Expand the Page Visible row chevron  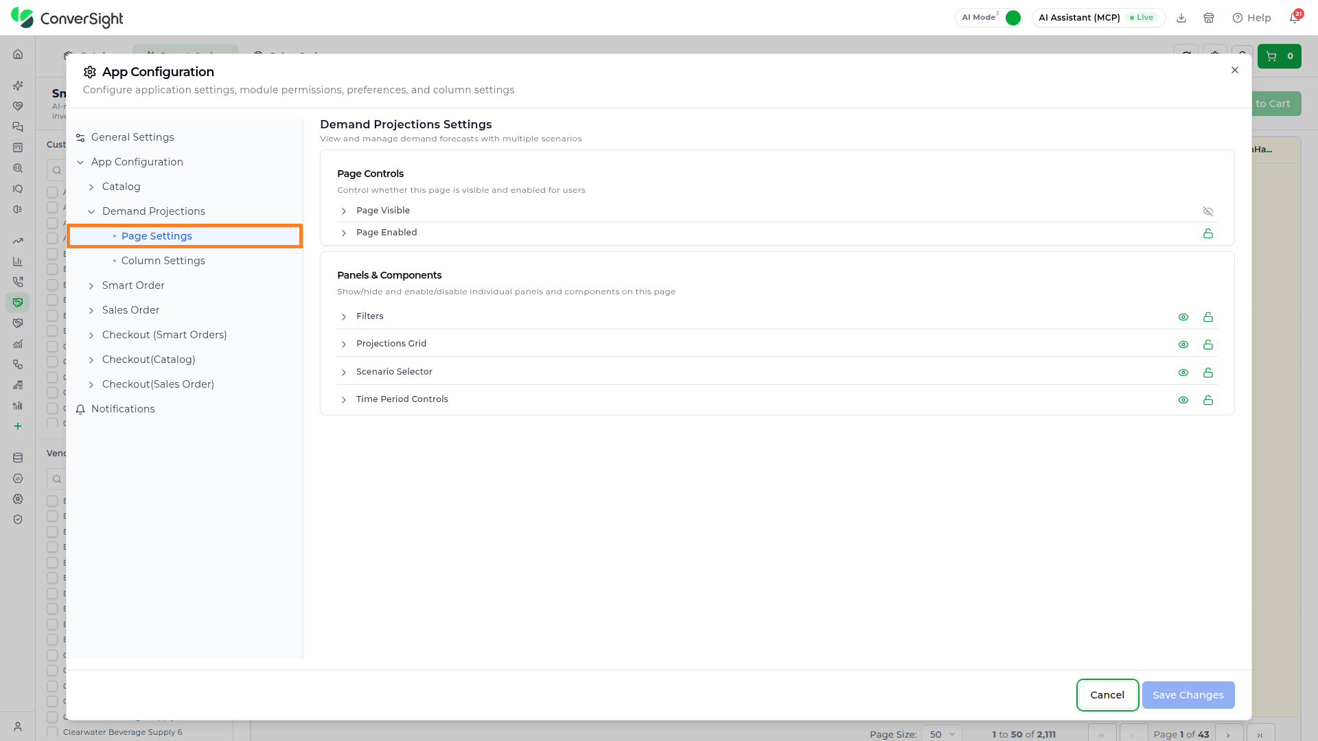pyautogui.click(x=344, y=211)
